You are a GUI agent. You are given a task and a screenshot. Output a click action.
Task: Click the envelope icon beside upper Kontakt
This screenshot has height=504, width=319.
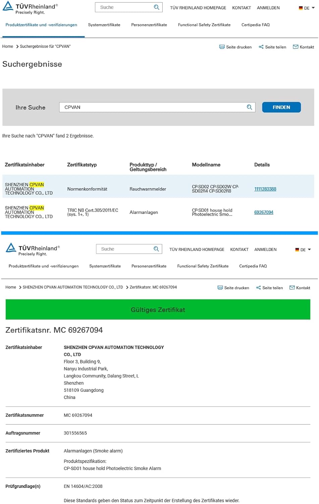pos(296,47)
